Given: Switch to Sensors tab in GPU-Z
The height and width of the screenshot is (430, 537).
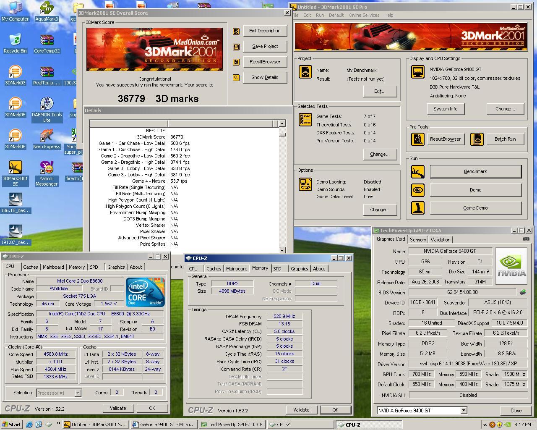Looking at the screenshot, I should pos(418,240).
